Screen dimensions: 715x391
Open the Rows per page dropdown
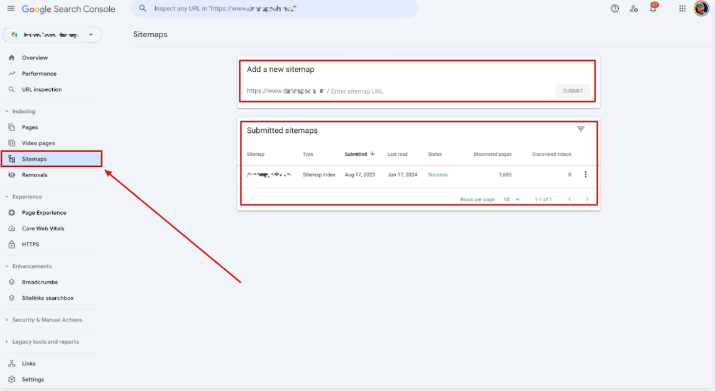click(512, 199)
